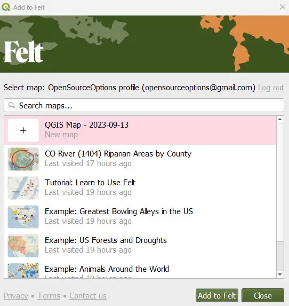Click the US Forests and Droughts thumbnail

pyautogui.click(x=23, y=246)
